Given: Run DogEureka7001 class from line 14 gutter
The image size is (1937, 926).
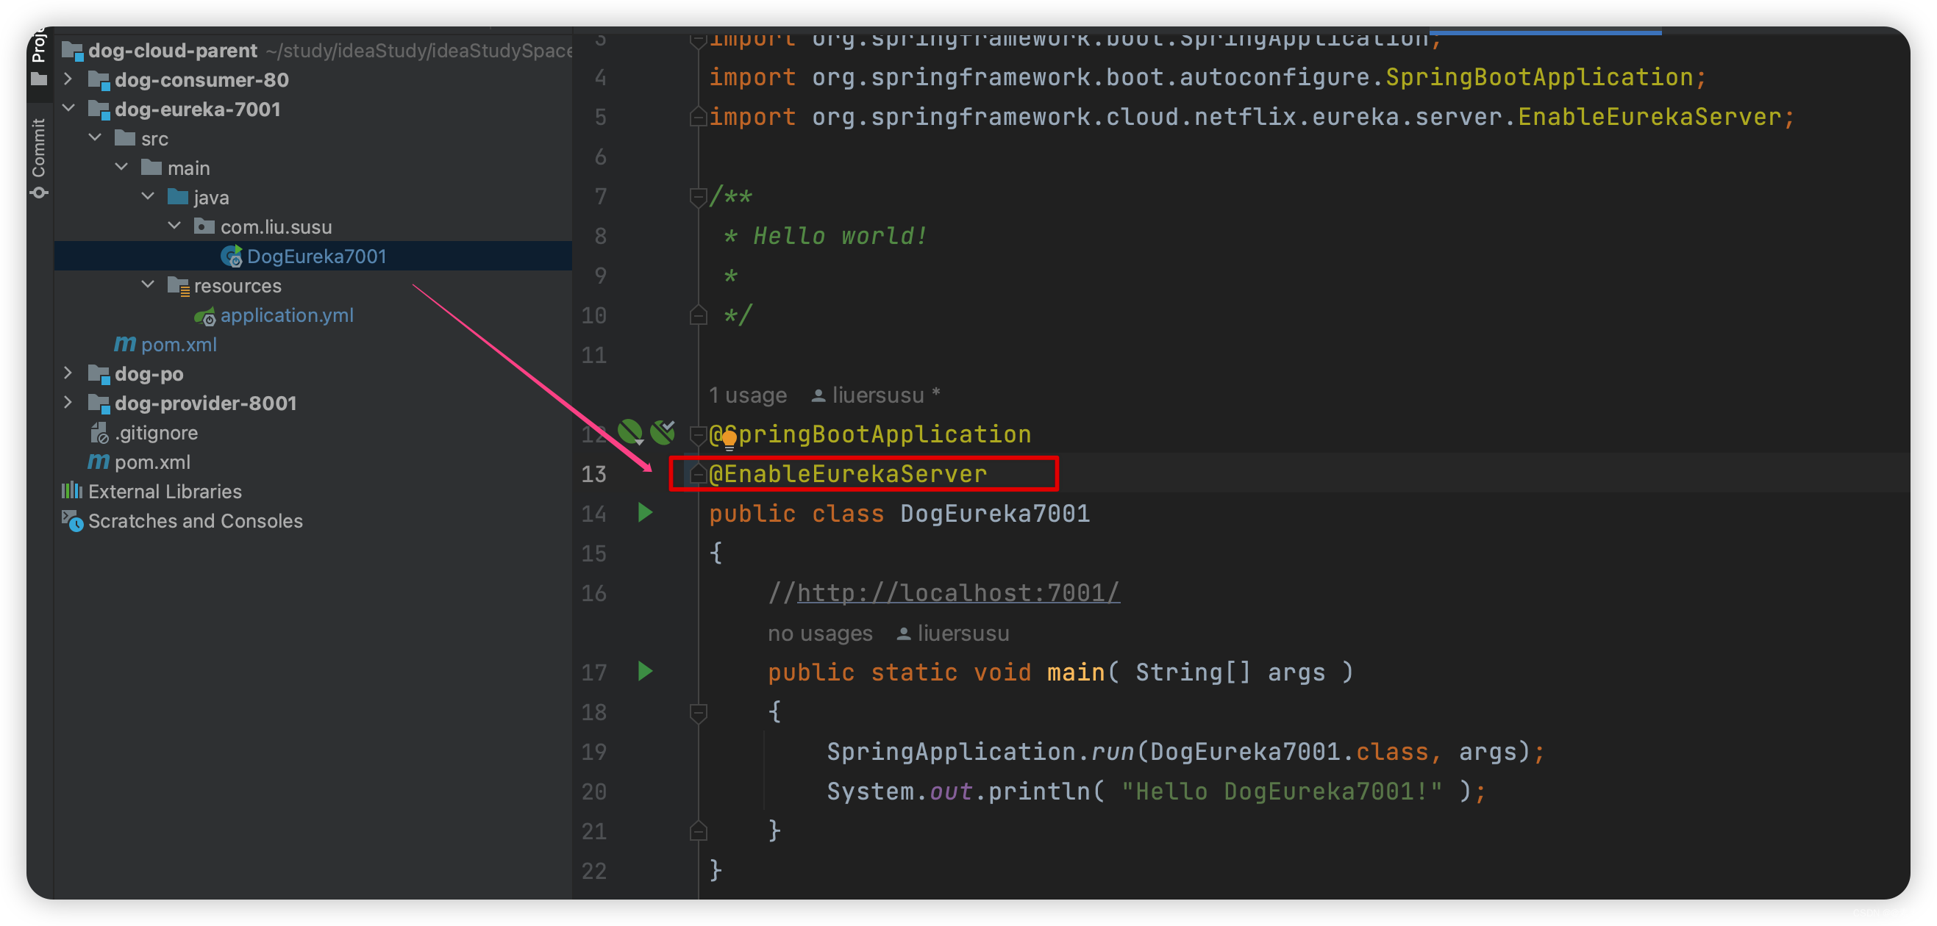Looking at the screenshot, I should click(x=645, y=513).
